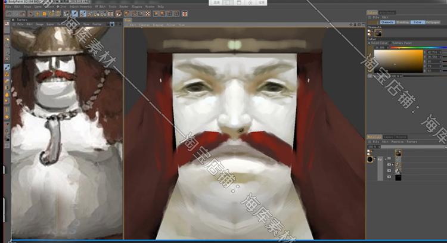The height and width of the screenshot is (243, 447).
Task: Pick a shade in the orange color field
Action: coord(399,61)
